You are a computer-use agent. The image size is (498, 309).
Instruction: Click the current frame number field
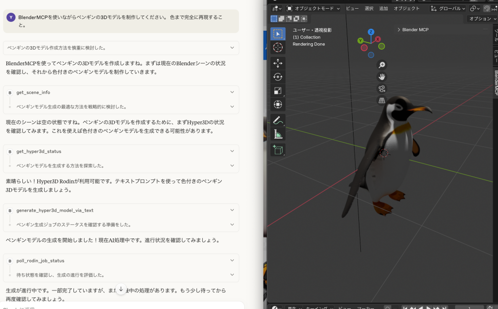tap(469, 308)
